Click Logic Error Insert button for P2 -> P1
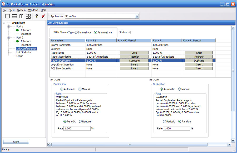This screenshot has height=153, width=237. click(199, 64)
